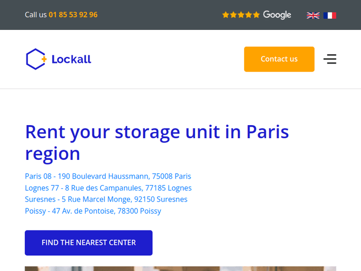The height and width of the screenshot is (271, 361).
Task: Click the photo banner at page bottom
Action: pyautogui.click(x=180, y=269)
